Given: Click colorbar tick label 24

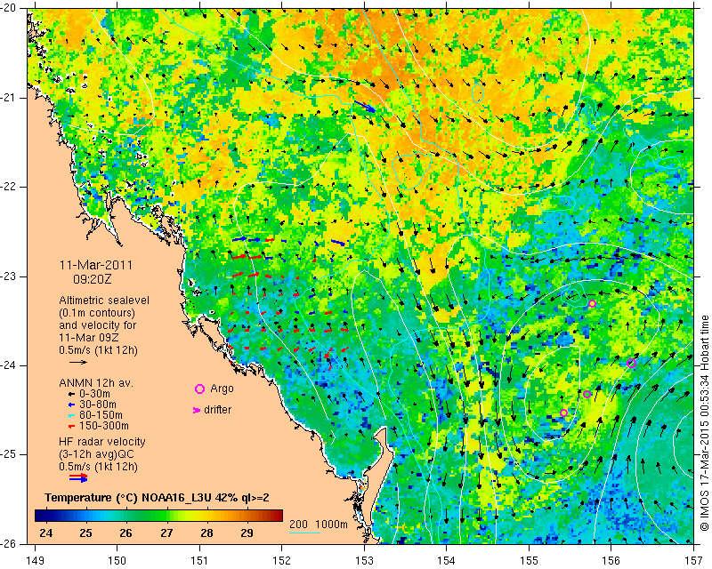Looking at the screenshot, I should pos(46,533).
